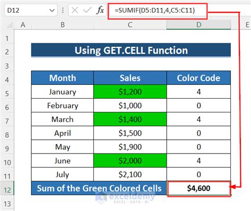
Task: Select the 'January' cell
Action: (x=62, y=92)
